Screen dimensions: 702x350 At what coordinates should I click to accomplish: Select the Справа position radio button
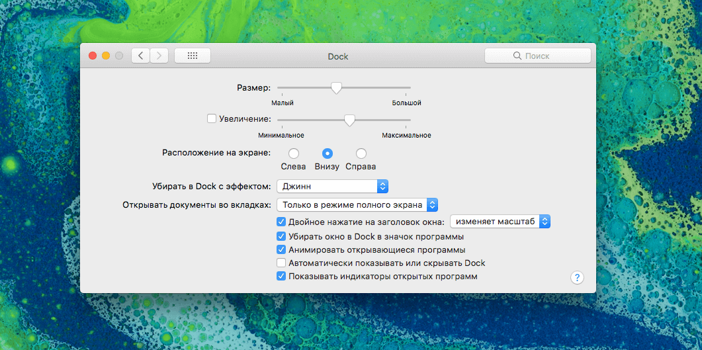(x=361, y=153)
